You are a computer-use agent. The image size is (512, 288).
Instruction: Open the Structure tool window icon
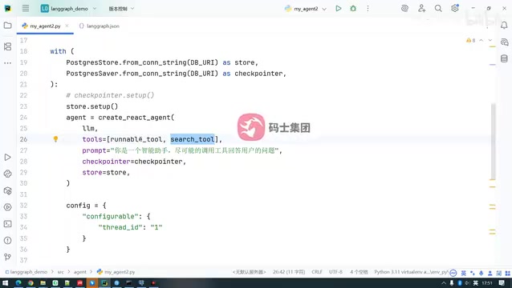click(x=7, y=46)
